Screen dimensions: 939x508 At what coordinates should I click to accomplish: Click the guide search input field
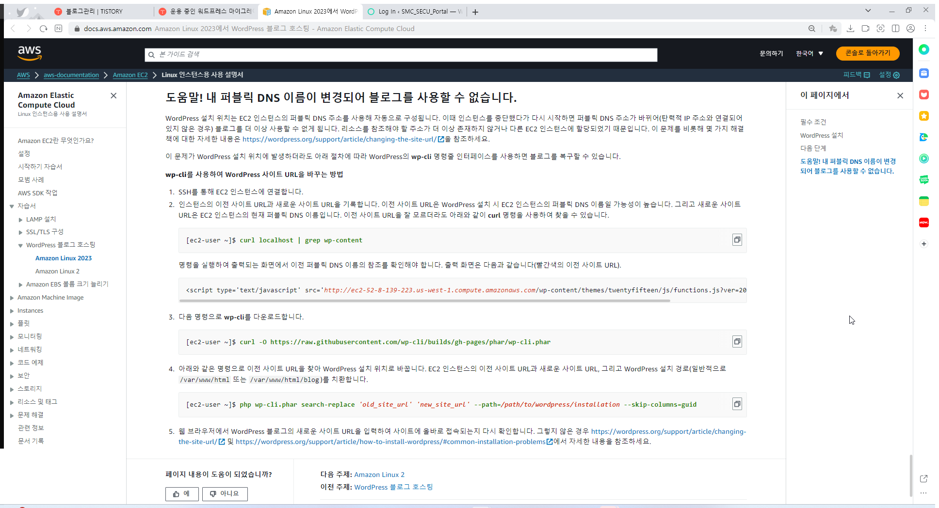401,55
